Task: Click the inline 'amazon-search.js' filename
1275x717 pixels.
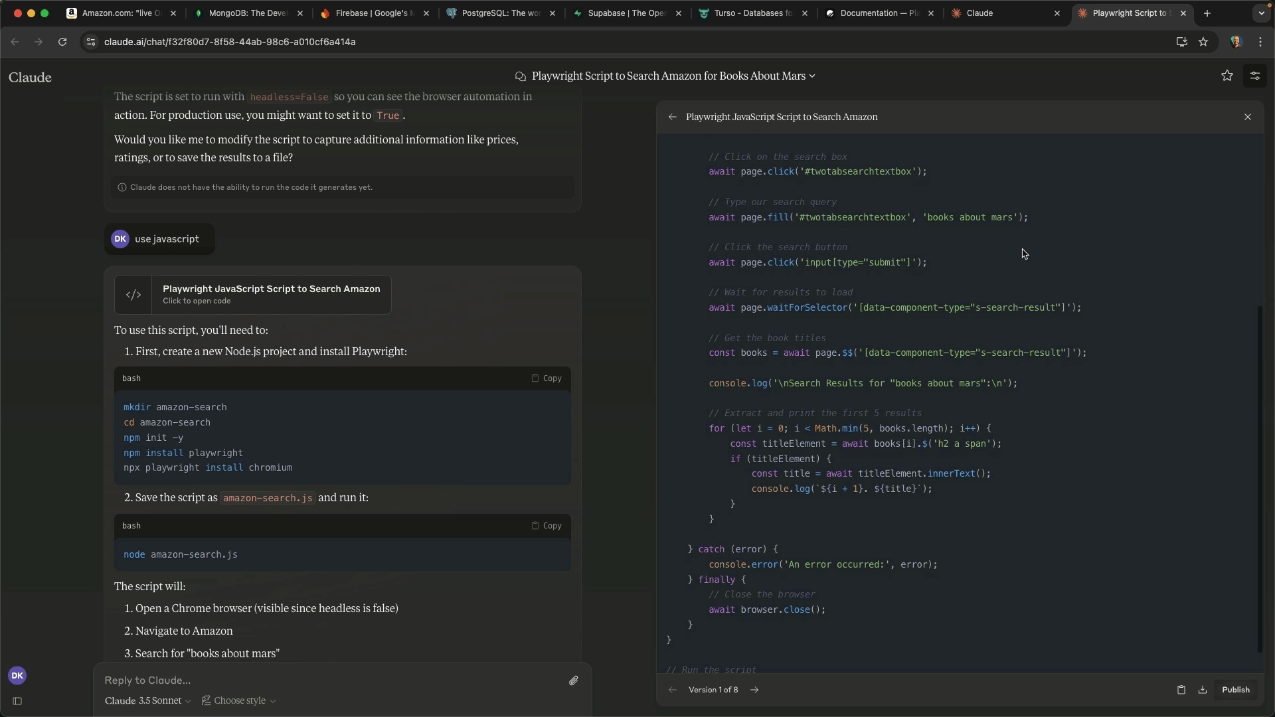Action: pyautogui.click(x=268, y=498)
